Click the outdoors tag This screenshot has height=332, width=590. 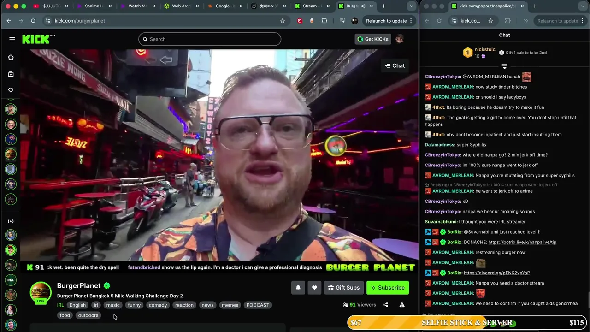pos(88,315)
